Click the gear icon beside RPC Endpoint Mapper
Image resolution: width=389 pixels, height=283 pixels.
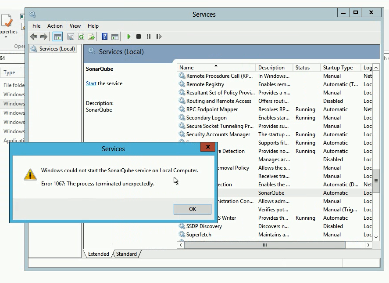(x=182, y=109)
